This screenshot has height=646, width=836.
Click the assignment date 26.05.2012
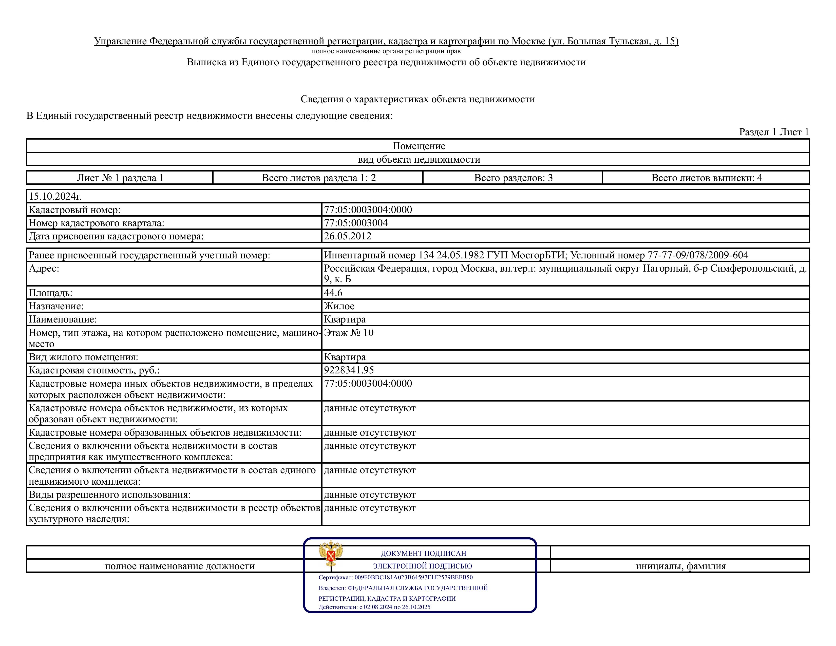point(348,236)
